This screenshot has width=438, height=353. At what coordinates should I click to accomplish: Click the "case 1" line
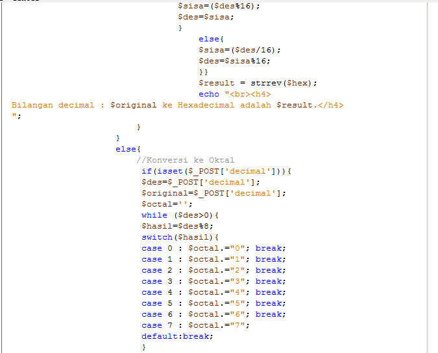(213, 259)
